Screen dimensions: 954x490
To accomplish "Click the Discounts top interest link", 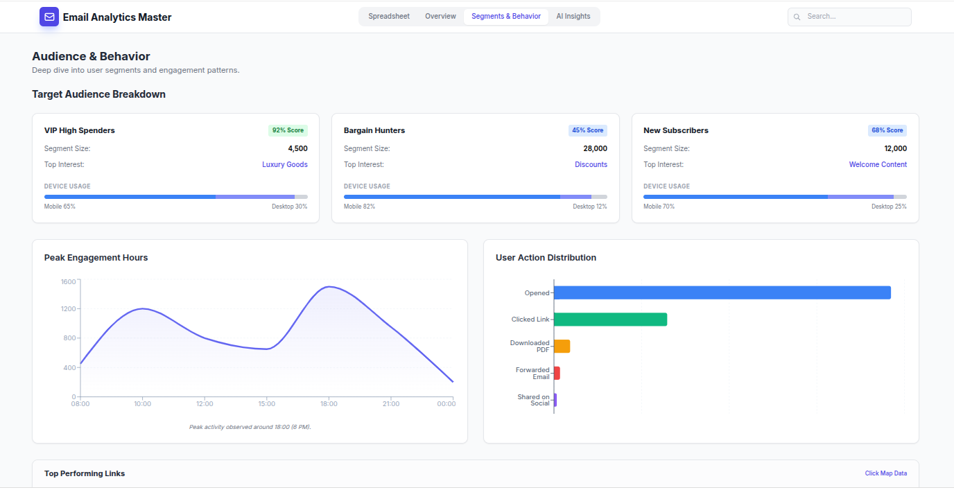I will [x=591, y=165].
